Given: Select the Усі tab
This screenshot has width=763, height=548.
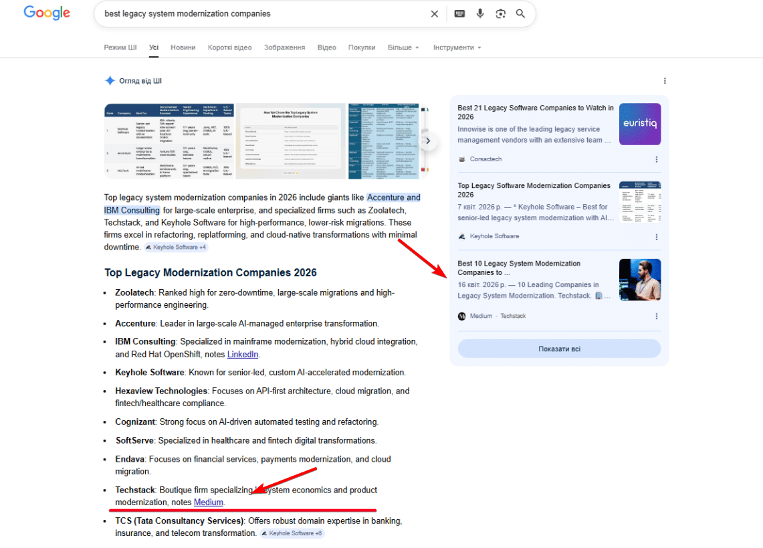Looking at the screenshot, I should (154, 48).
